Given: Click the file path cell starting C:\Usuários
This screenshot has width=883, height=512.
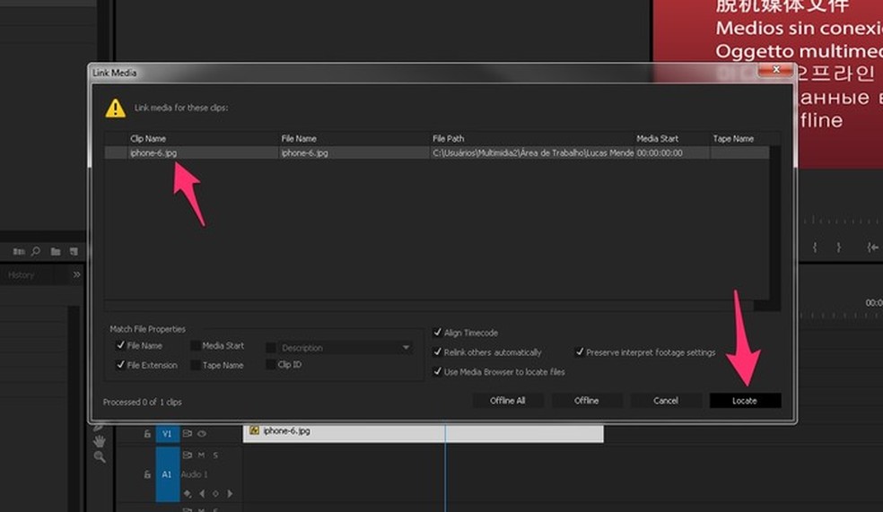Looking at the screenshot, I should pos(532,152).
